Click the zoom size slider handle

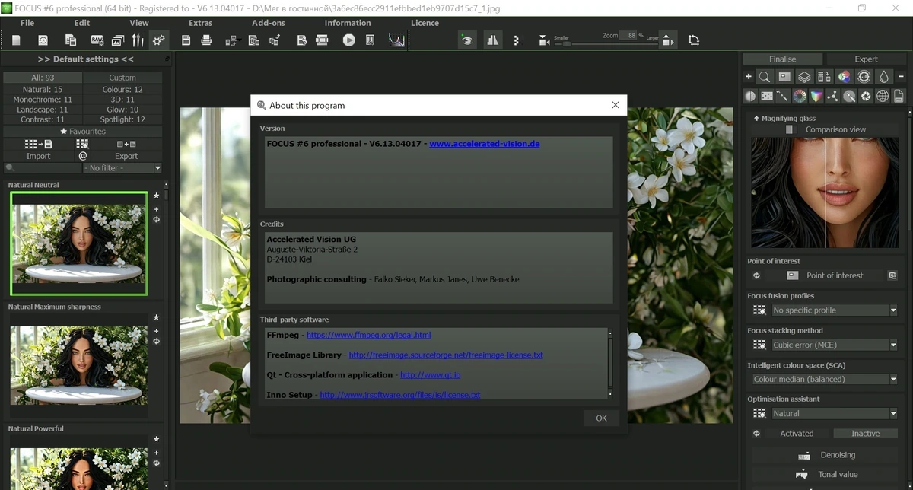click(x=567, y=44)
